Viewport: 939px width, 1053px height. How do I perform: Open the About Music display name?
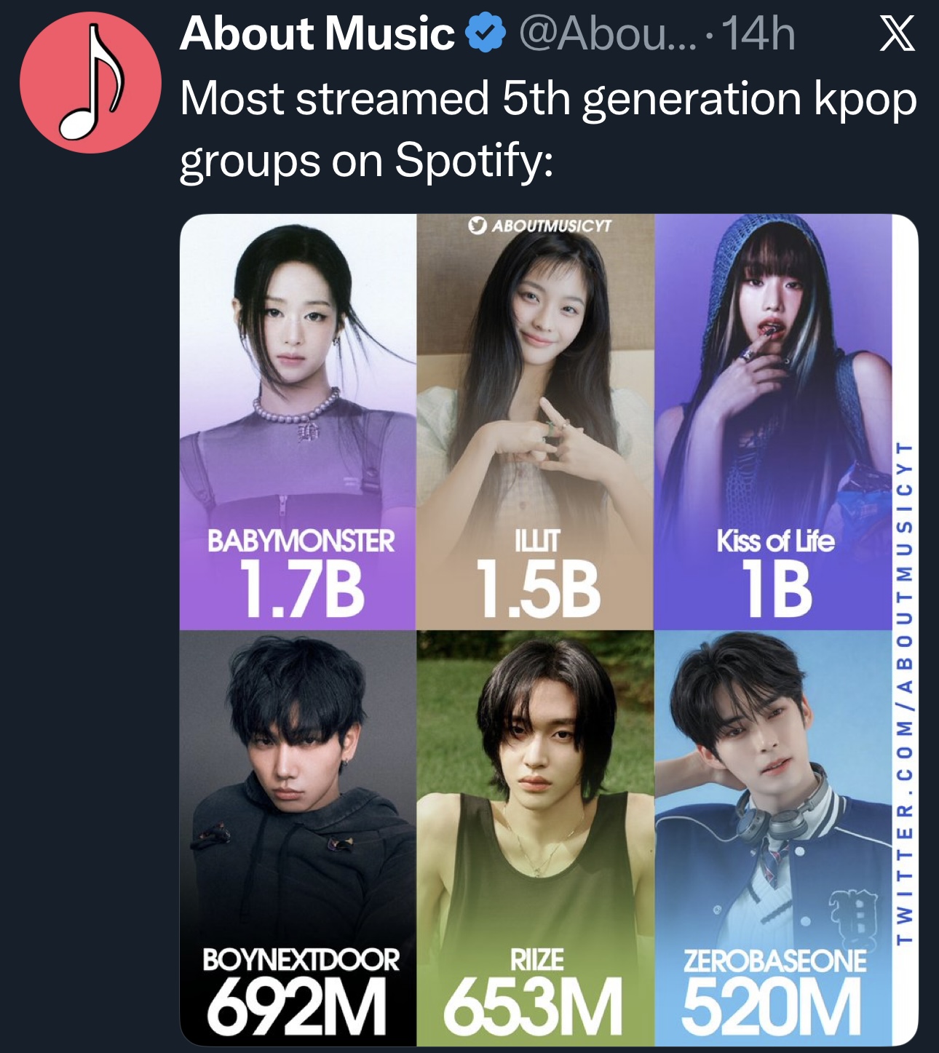pyautogui.click(x=317, y=33)
